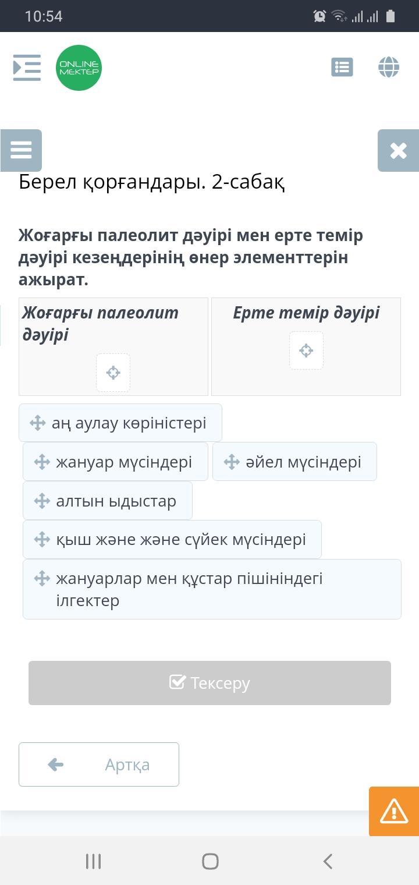Tap the Android back navigation arrow
419x885 pixels.
[x=328, y=861]
